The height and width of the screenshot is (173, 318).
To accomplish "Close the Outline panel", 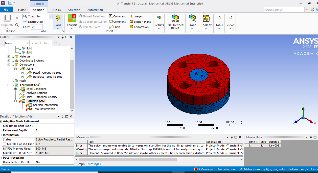I will tap(71, 37).
